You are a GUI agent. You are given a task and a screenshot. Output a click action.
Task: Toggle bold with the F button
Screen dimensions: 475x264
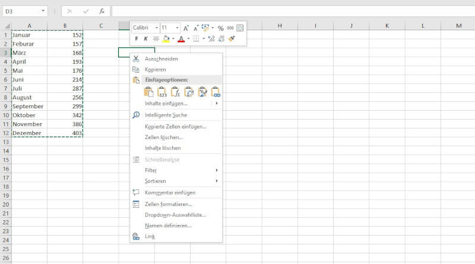(137, 39)
